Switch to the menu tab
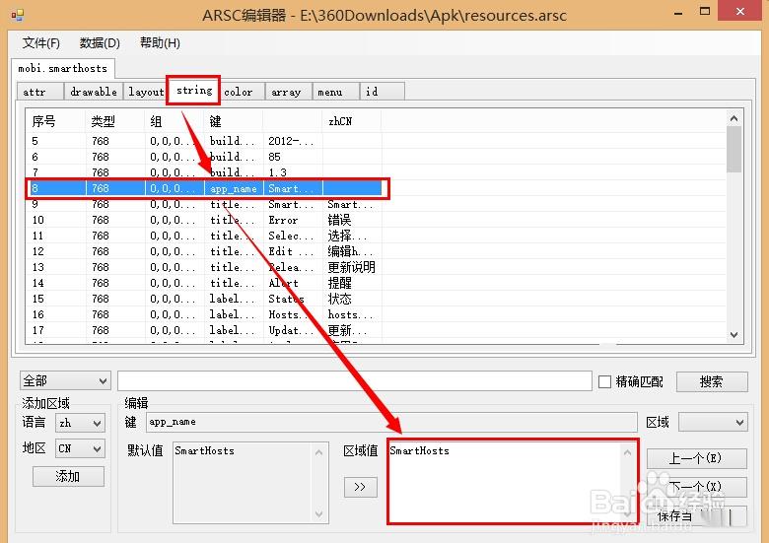Image resolution: width=769 pixels, height=543 pixels. point(335,92)
